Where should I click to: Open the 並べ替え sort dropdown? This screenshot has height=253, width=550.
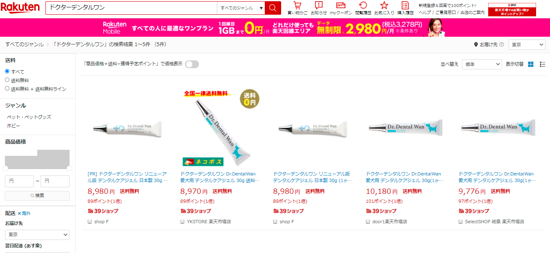[482, 64]
